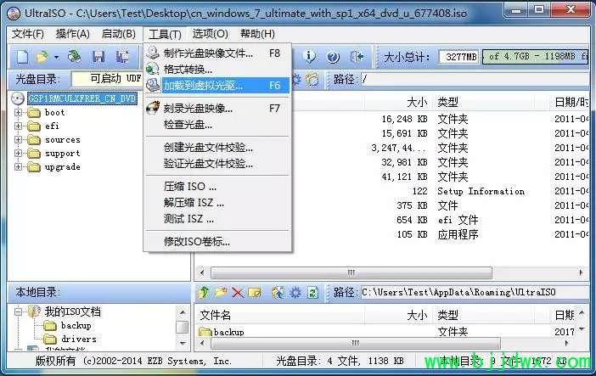Click New Folder icon in local toolbar

coord(221,292)
